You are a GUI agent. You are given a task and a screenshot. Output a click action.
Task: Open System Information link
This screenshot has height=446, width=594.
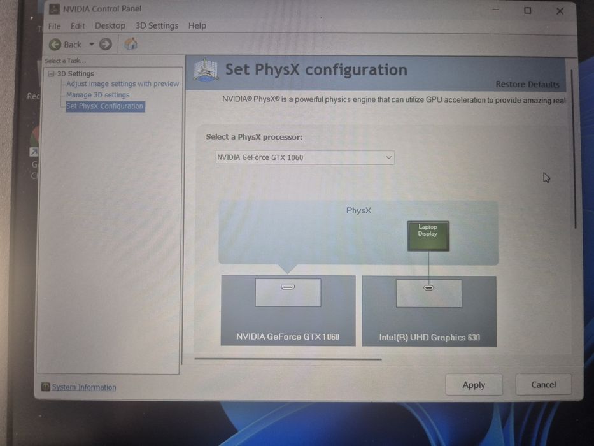(x=84, y=387)
